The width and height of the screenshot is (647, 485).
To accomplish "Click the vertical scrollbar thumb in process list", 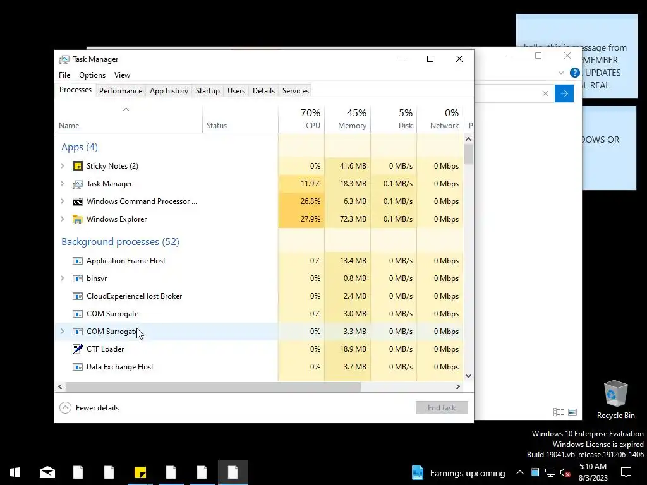I will [x=468, y=154].
